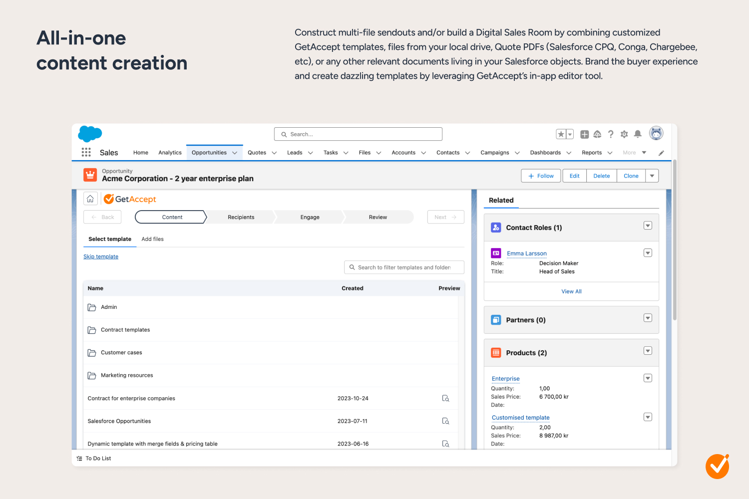Screen dimensions: 749x499
Task: Open more actions dropdown next to Clone
Action: 652,176
